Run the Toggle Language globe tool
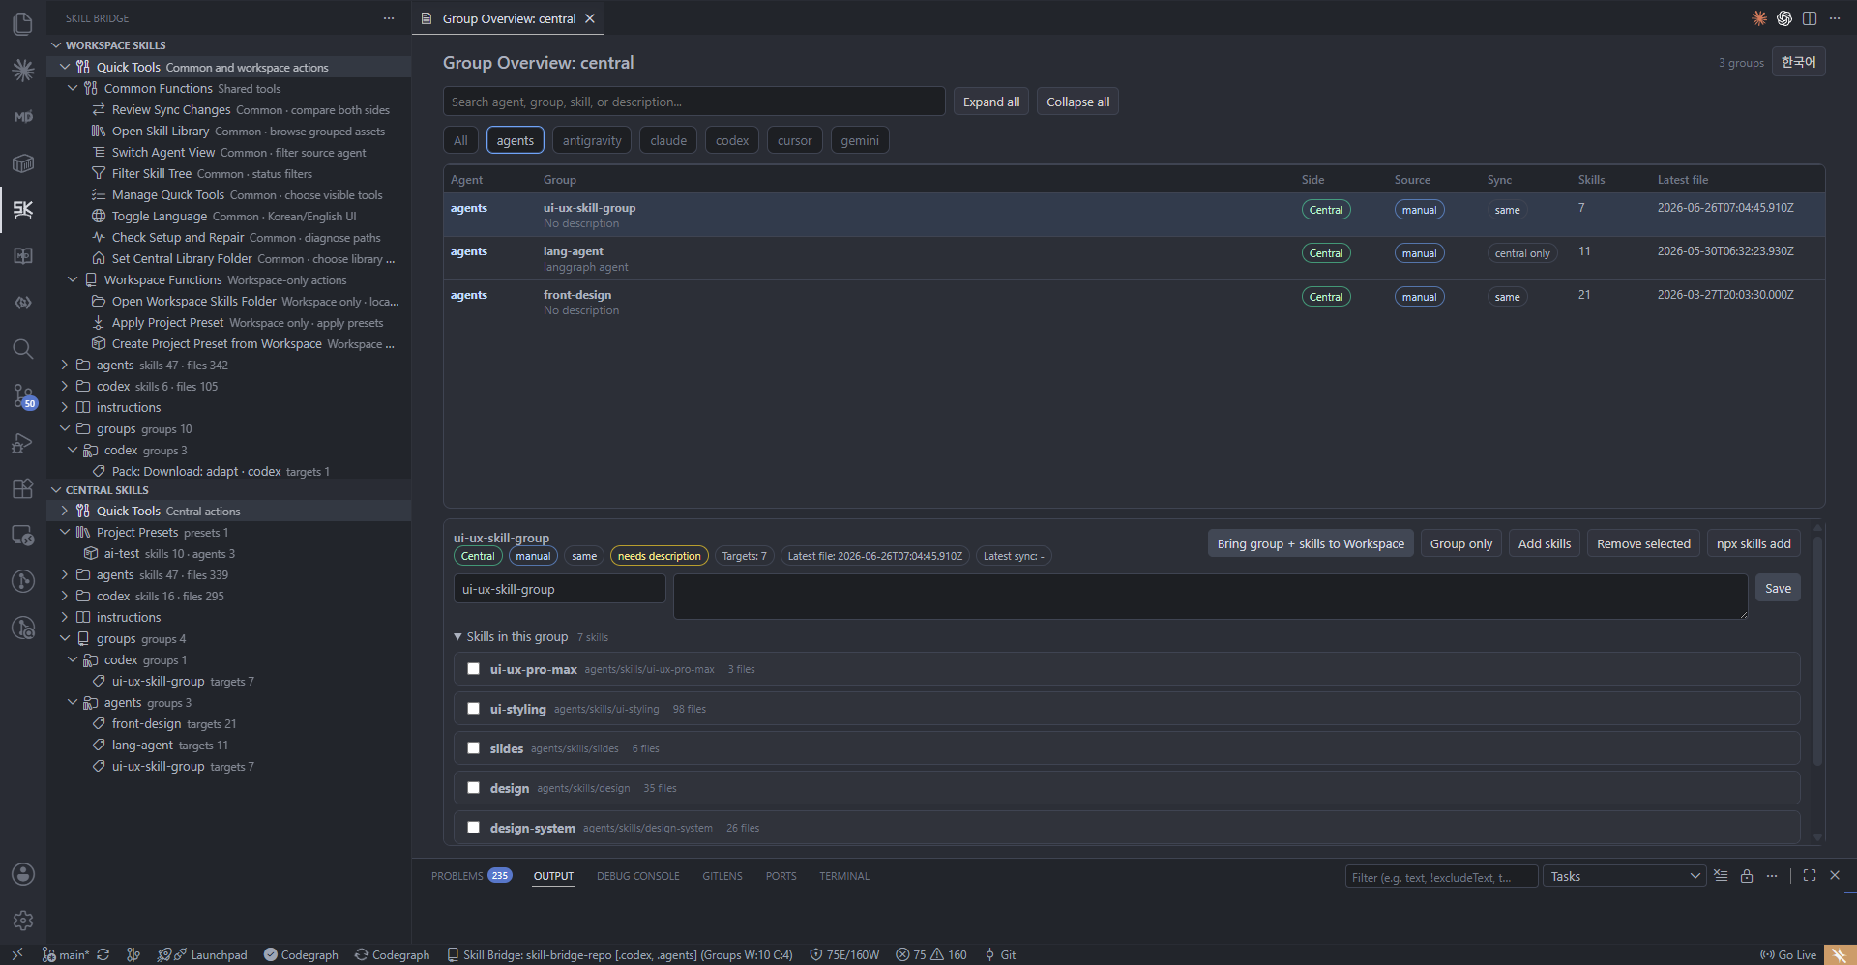1857x965 pixels. (x=228, y=216)
